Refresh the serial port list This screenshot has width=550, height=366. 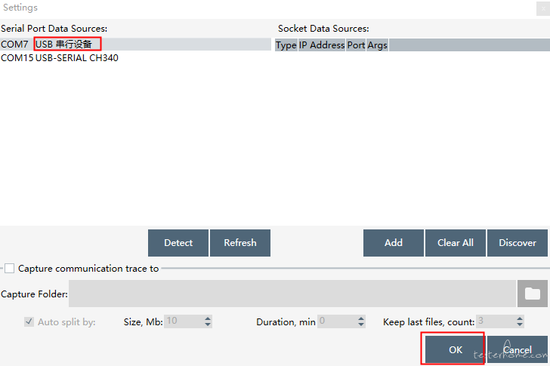pos(240,243)
